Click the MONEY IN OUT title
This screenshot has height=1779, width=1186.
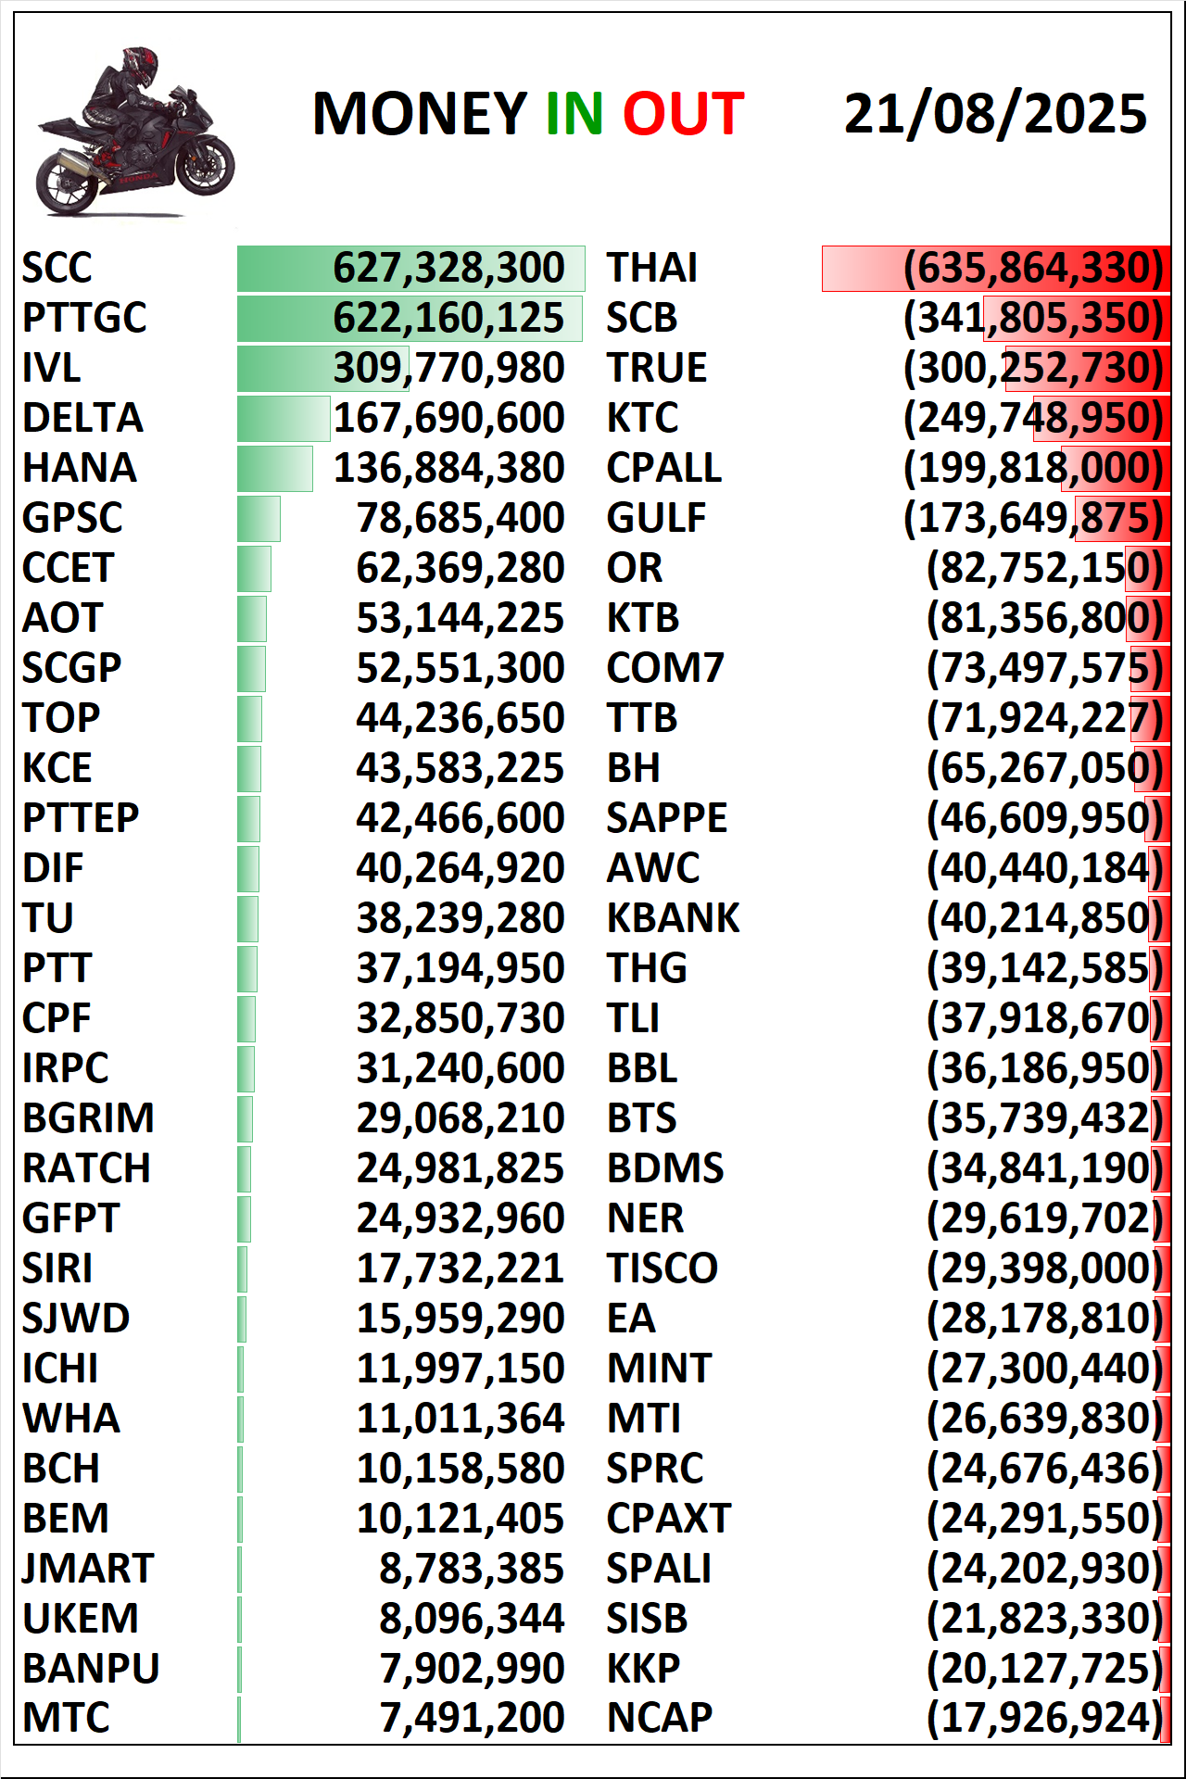(528, 114)
